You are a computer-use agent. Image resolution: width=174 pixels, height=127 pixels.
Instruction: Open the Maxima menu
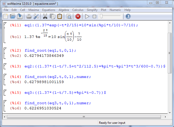coord(34,10)
